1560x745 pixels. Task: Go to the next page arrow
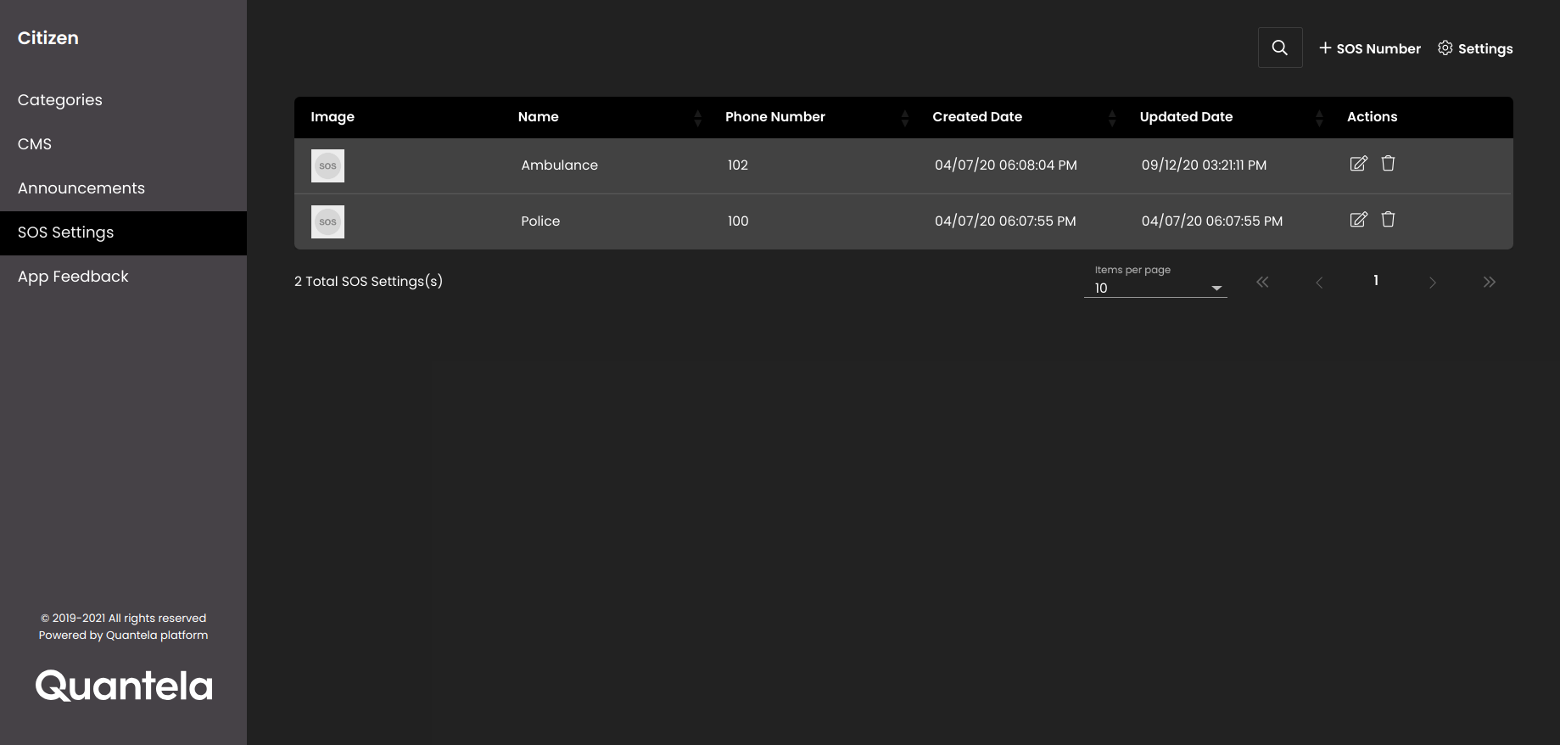pos(1433,282)
